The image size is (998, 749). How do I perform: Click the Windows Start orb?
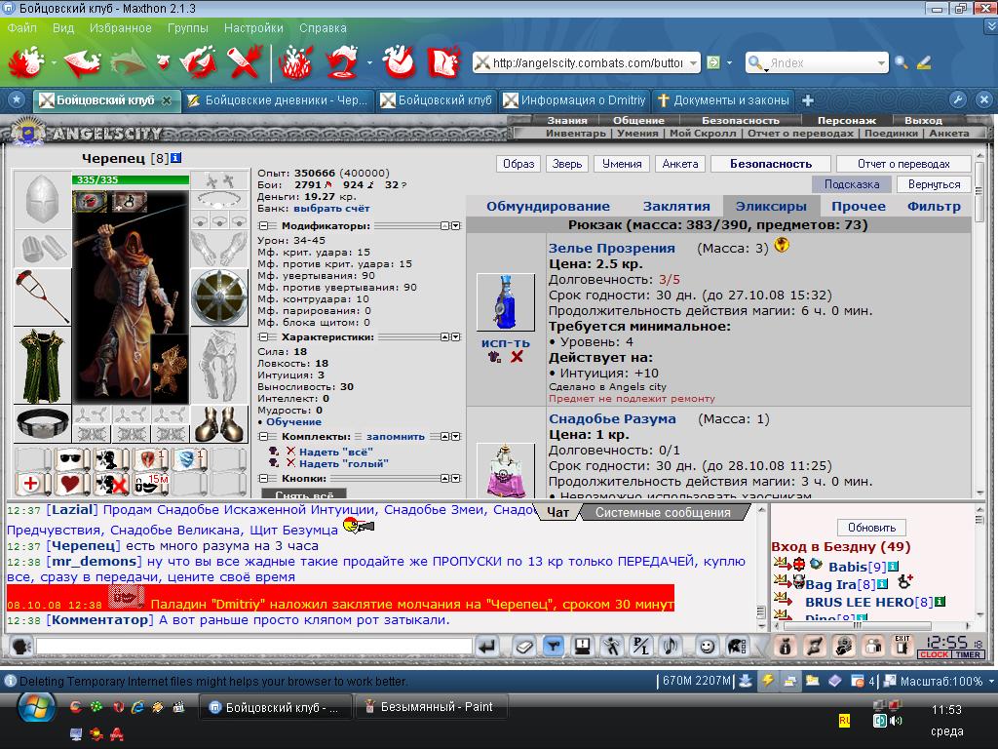point(36,707)
